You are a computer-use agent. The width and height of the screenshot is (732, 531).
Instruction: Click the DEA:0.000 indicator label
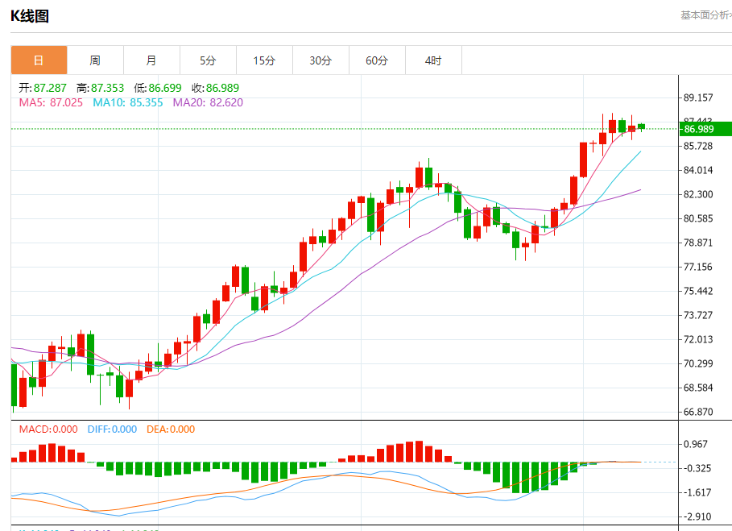click(x=171, y=429)
